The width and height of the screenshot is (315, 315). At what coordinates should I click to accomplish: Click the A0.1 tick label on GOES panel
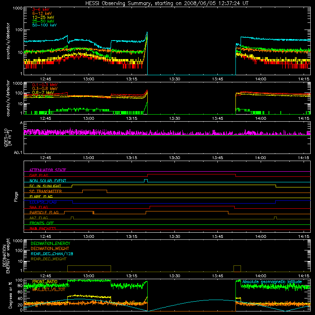pyautogui.click(x=18, y=153)
